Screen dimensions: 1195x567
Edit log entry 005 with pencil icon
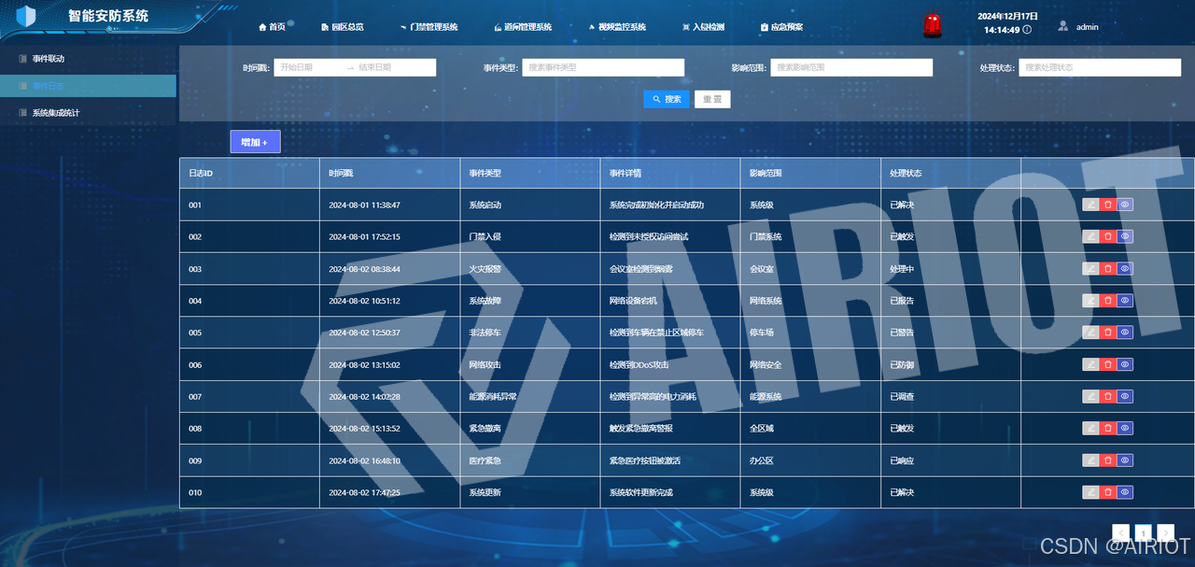click(x=1090, y=333)
